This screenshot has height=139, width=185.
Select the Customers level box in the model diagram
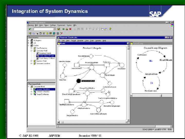click(x=107, y=65)
